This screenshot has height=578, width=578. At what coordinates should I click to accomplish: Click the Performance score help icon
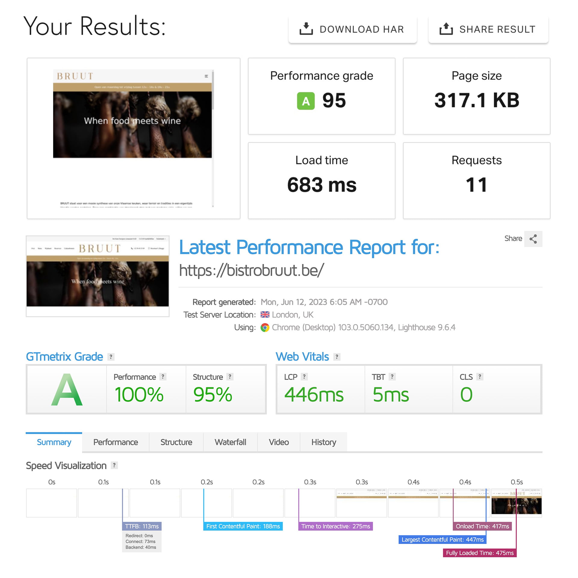(163, 377)
